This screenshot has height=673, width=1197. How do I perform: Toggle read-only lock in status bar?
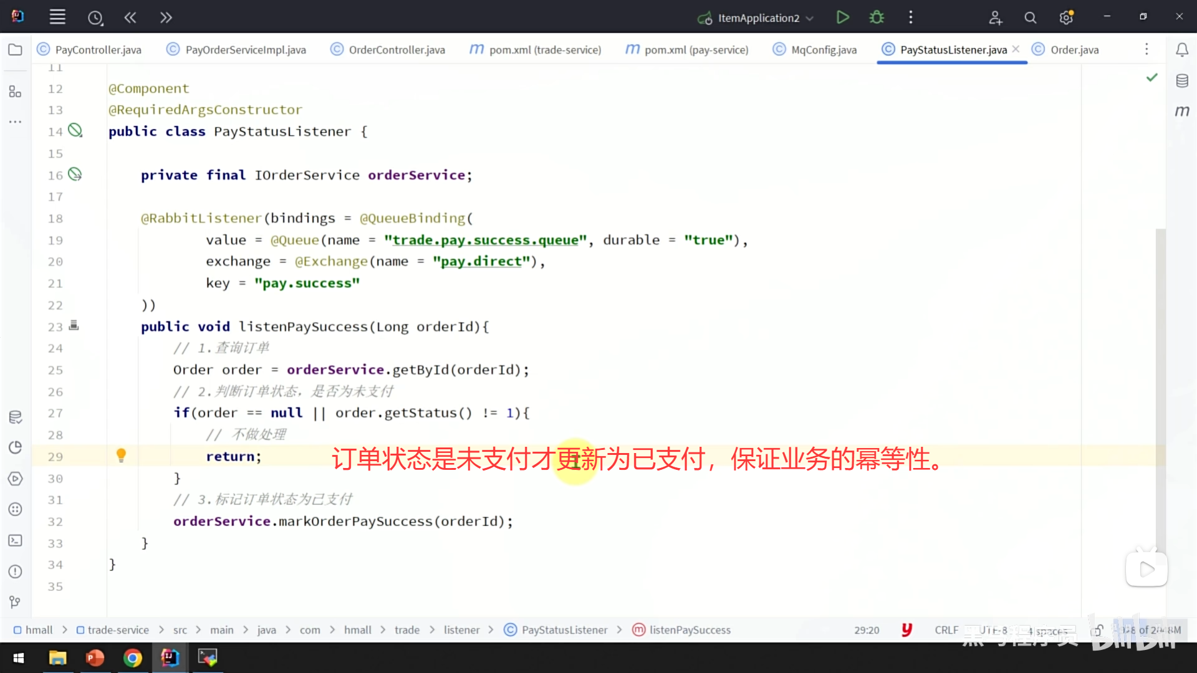[1098, 630]
